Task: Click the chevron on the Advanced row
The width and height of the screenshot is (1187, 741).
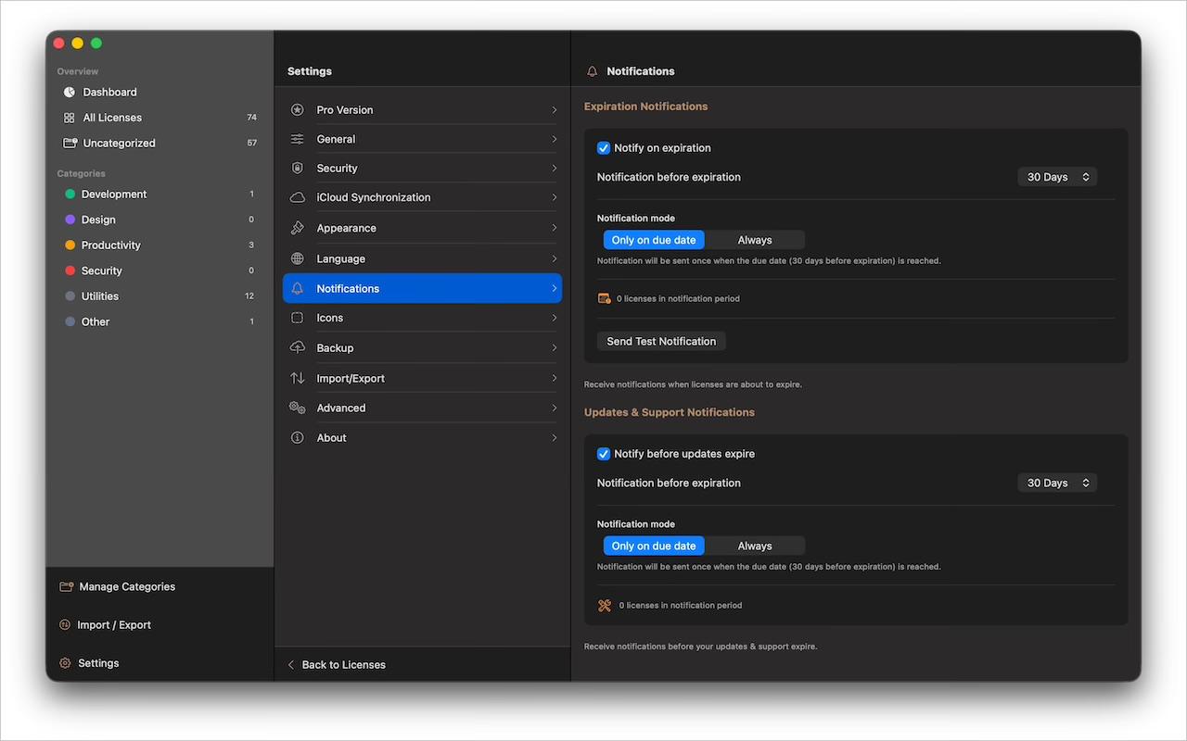Action: tap(555, 408)
